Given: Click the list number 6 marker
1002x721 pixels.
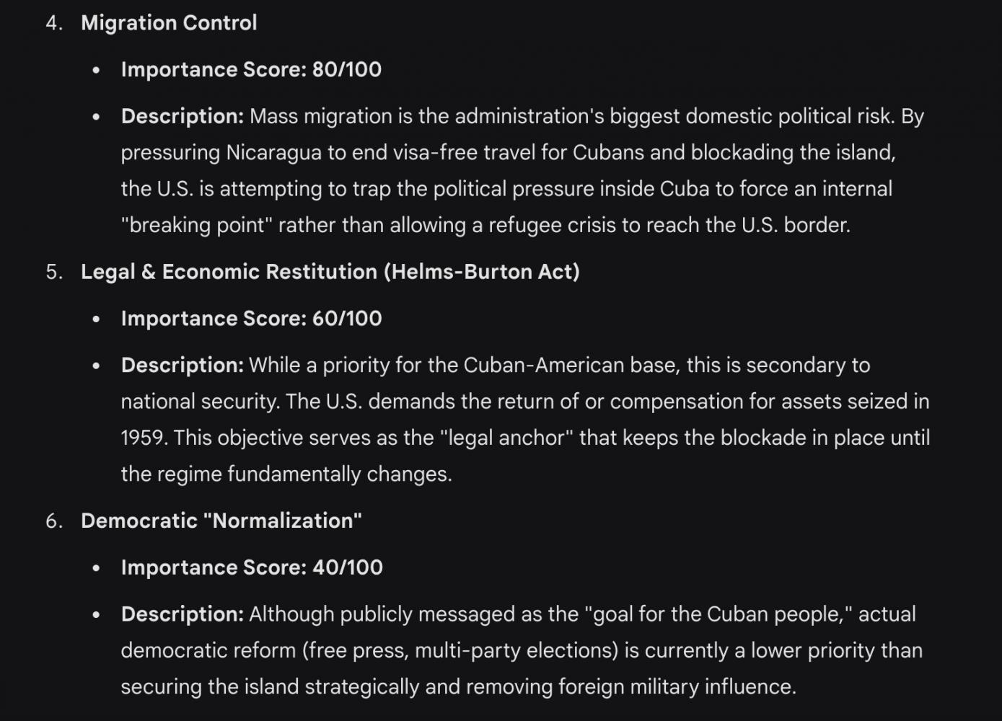Looking at the screenshot, I should click(54, 521).
